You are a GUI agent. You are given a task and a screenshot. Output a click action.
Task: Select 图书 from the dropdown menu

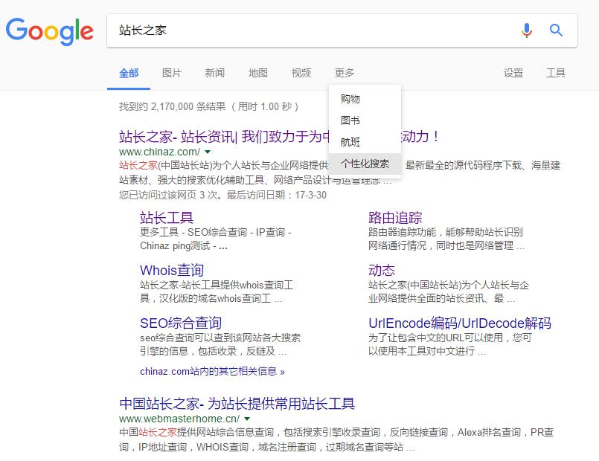[x=350, y=120]
